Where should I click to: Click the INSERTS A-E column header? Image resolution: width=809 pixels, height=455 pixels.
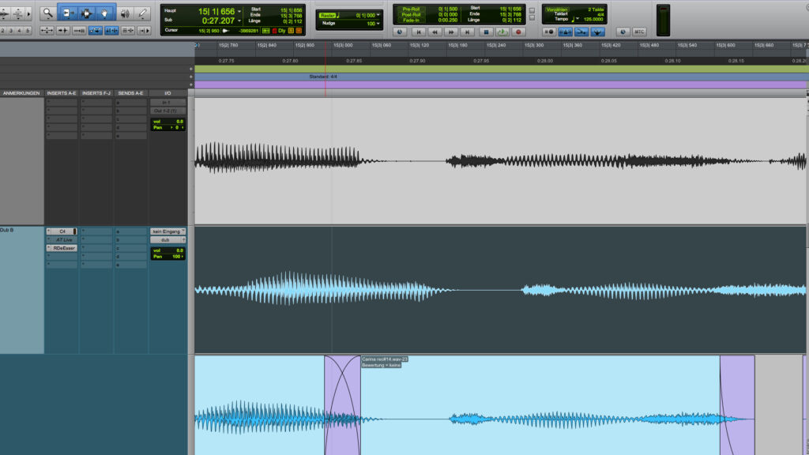(x=62, y=93)
